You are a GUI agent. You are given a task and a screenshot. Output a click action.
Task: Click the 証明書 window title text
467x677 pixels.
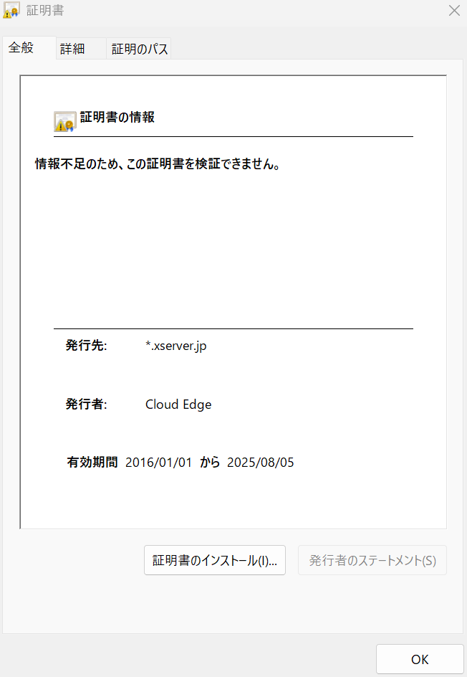[x=45, y=10]
